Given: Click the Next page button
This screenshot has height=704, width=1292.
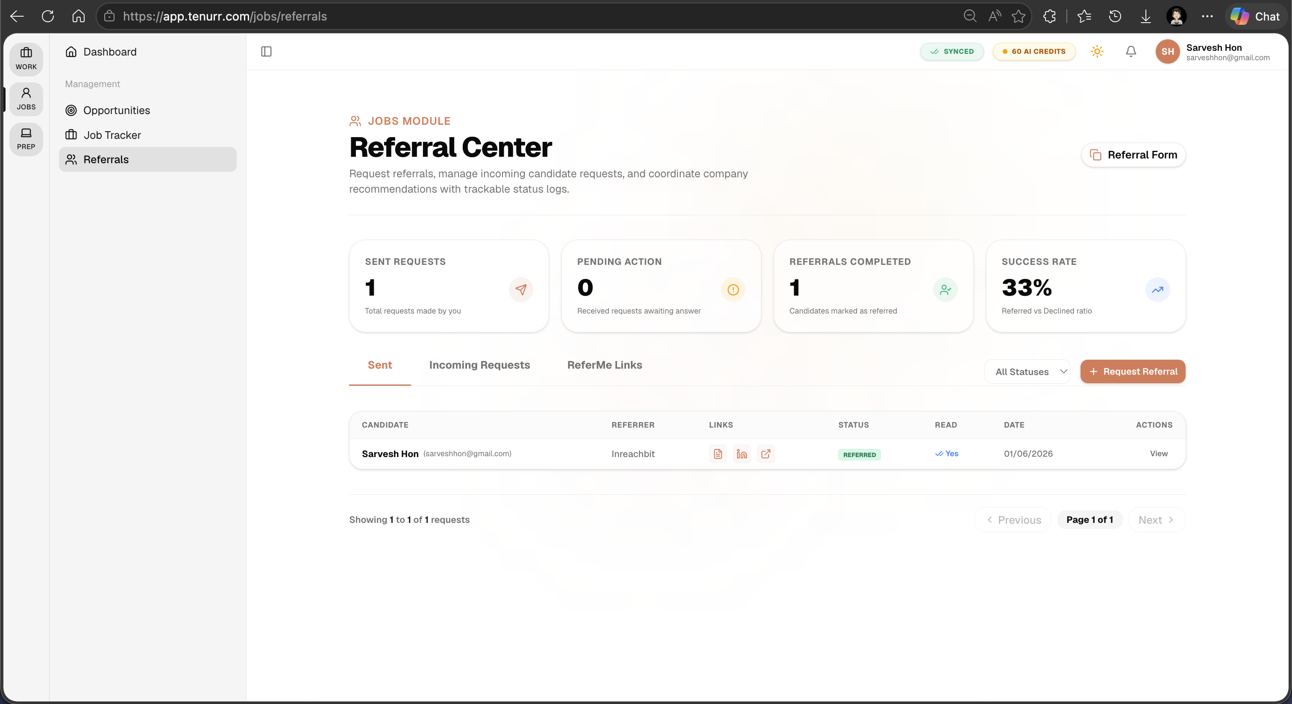Looking at the screenshot, I should pos(1157,520).
